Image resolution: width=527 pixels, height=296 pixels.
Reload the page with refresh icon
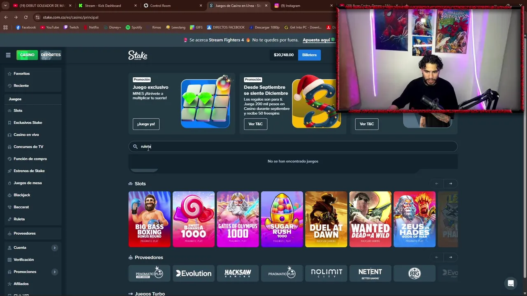[x=26, y=17]
